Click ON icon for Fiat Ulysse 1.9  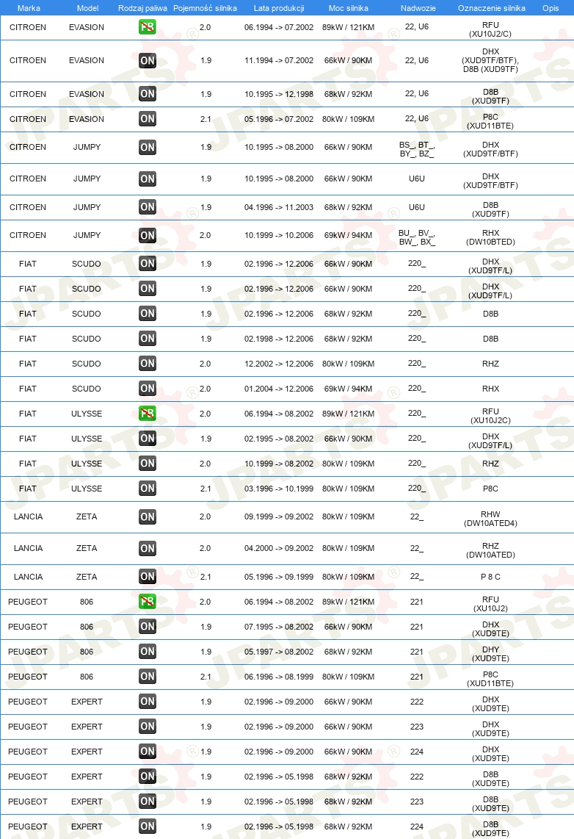pos(147,438)
